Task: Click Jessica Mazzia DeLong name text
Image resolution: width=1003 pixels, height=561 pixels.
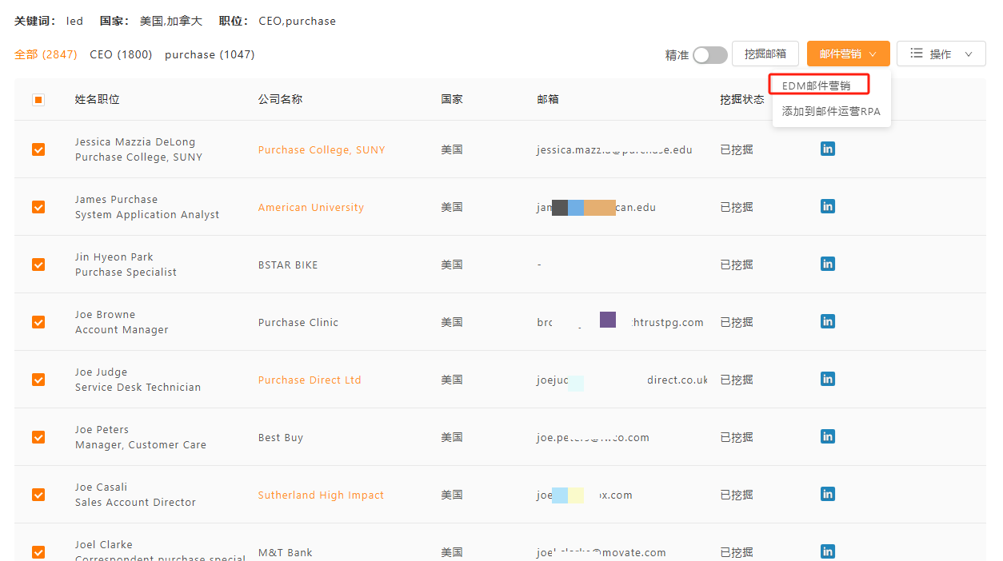Action: click(x=135, y=141)
